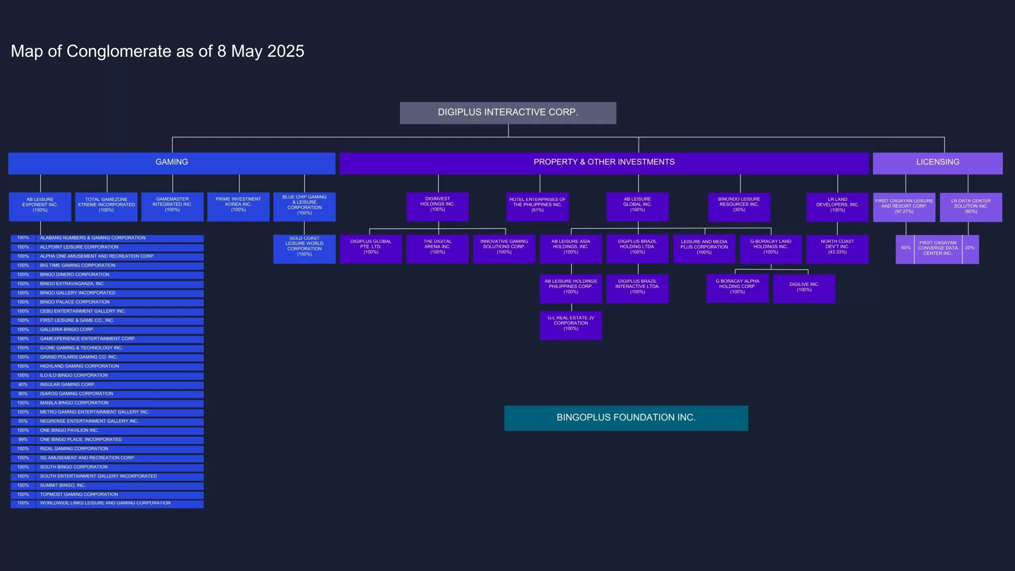Select the PROPERTY & OTHER INVESTMENTS header
Screen dimensions: 1015x571
click(x=604, y=163)
